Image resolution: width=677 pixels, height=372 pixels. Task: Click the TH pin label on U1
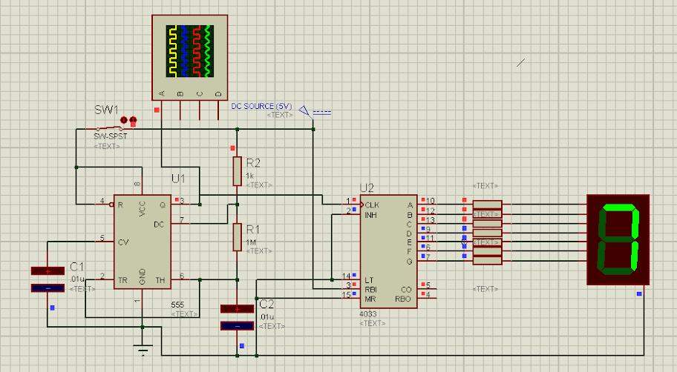click(160, 280)
